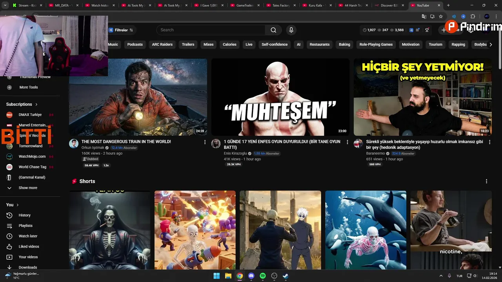The width and height of the screenshot is (502, 282).
Task: Launch Spotify from the taskbar
Action: [263, 276]
